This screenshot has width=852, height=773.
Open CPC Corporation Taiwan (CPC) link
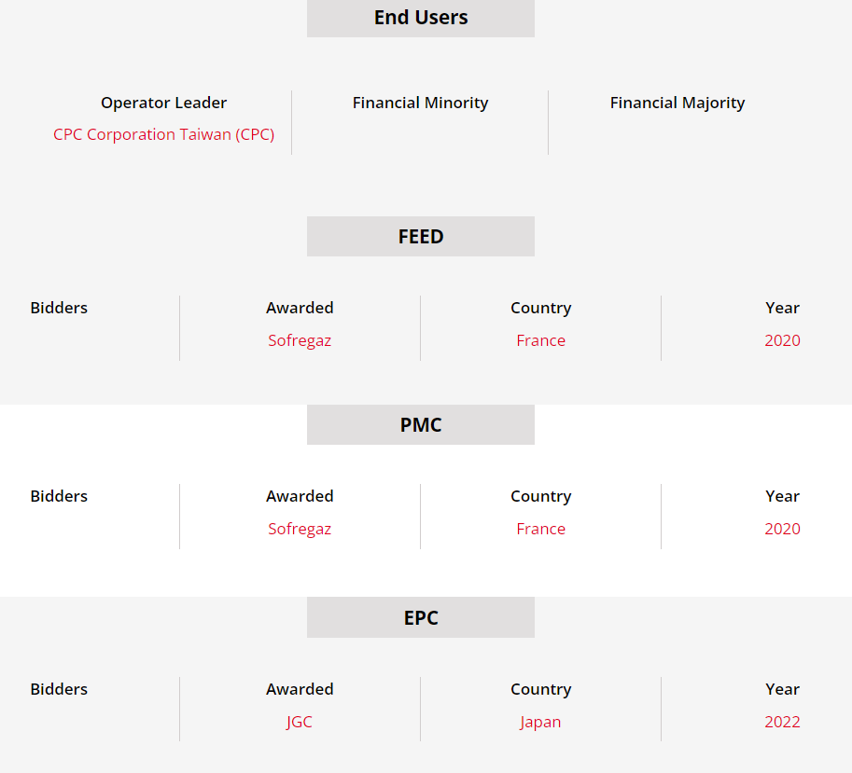(x=163, y=134)
